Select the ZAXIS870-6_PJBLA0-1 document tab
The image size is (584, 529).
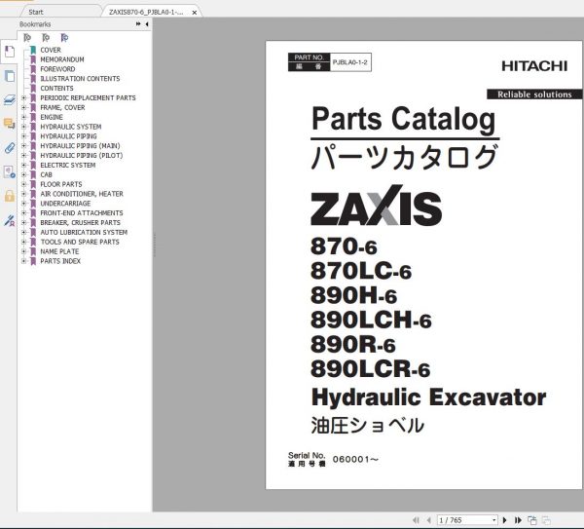(x=146, y=12)
